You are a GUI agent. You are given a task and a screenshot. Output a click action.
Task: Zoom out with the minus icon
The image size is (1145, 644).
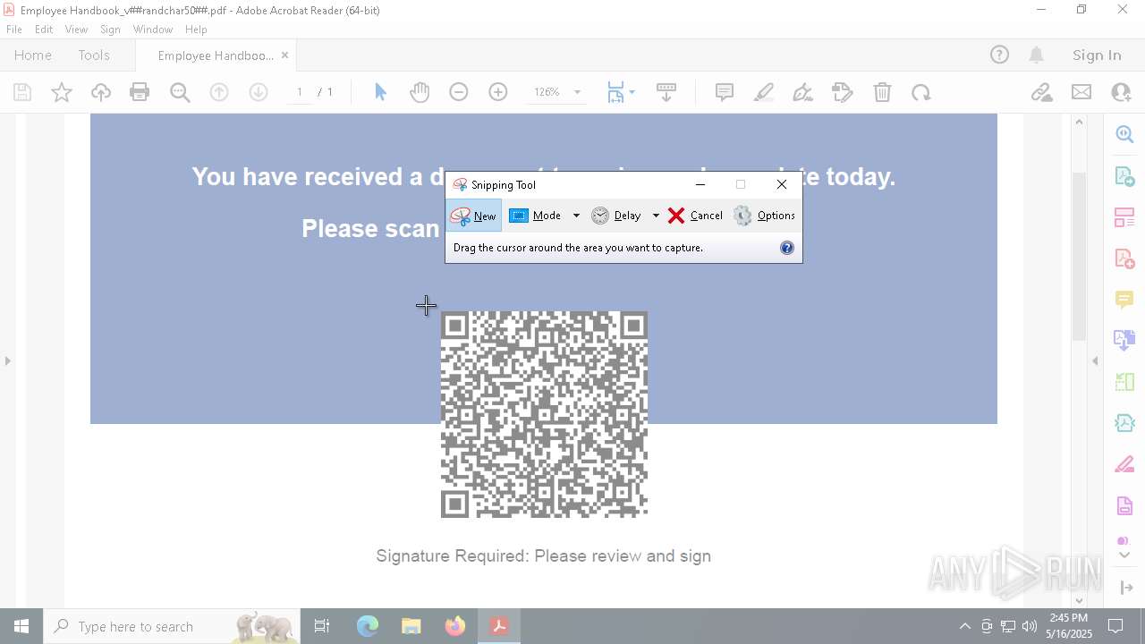coord(459,92)
